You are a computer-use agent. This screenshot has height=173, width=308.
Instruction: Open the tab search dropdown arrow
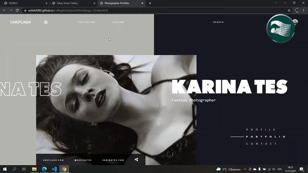point(276,3)
